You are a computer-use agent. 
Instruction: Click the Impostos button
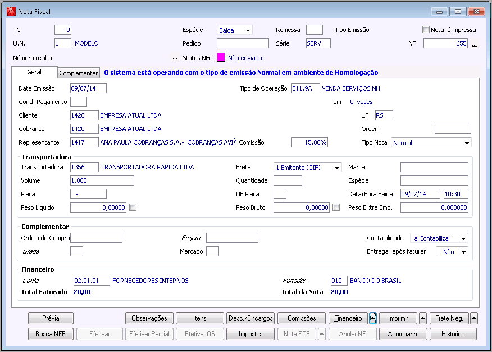tap(250, 334)
